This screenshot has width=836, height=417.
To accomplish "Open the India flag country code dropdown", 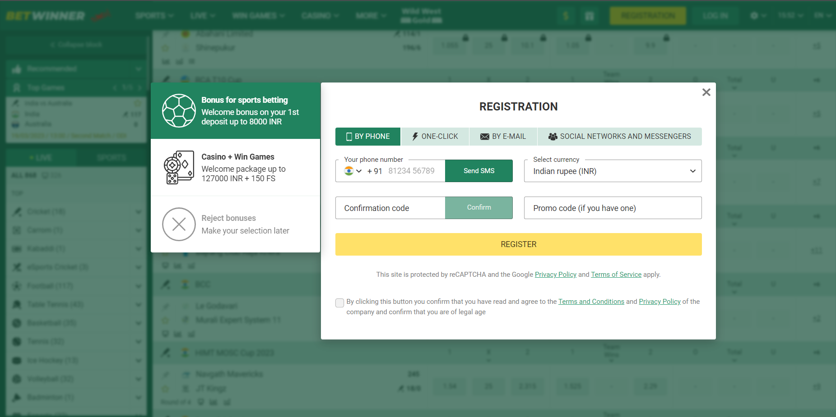I will (353, 171).
